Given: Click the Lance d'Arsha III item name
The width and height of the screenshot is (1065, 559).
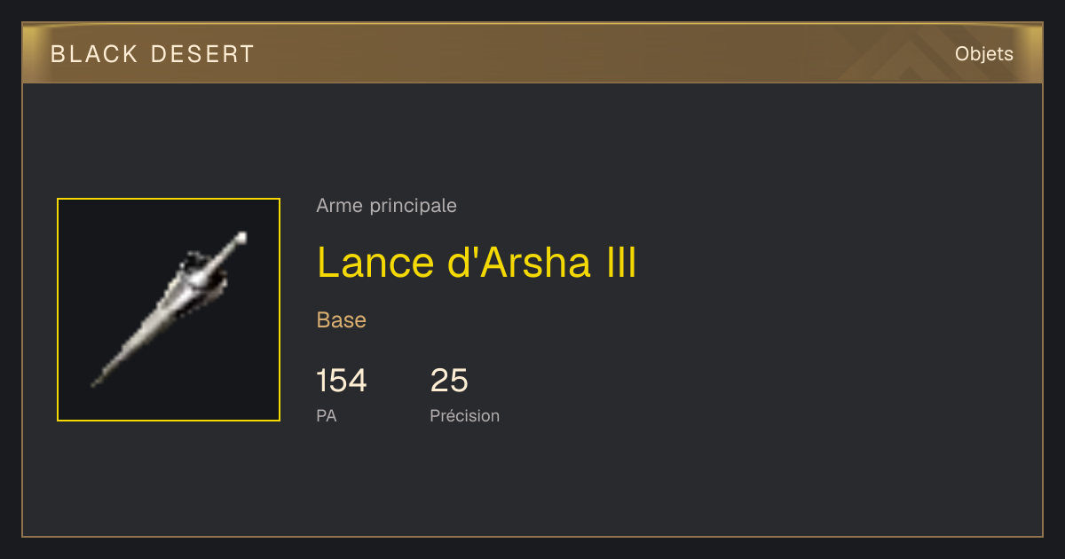Looking at the screenshot, I should [x=477, y=263].
